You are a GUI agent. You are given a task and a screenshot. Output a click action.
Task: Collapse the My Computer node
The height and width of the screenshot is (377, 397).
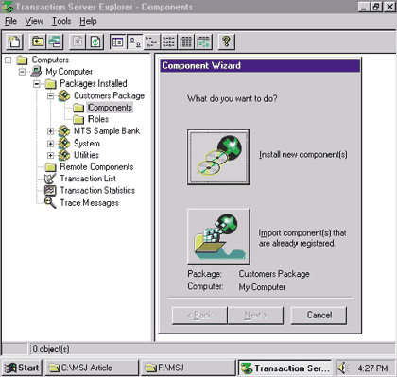(22, 72)
